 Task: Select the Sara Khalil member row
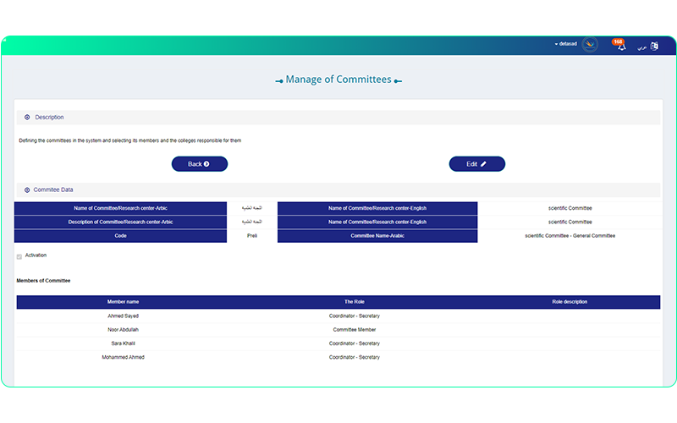point(123,343)
